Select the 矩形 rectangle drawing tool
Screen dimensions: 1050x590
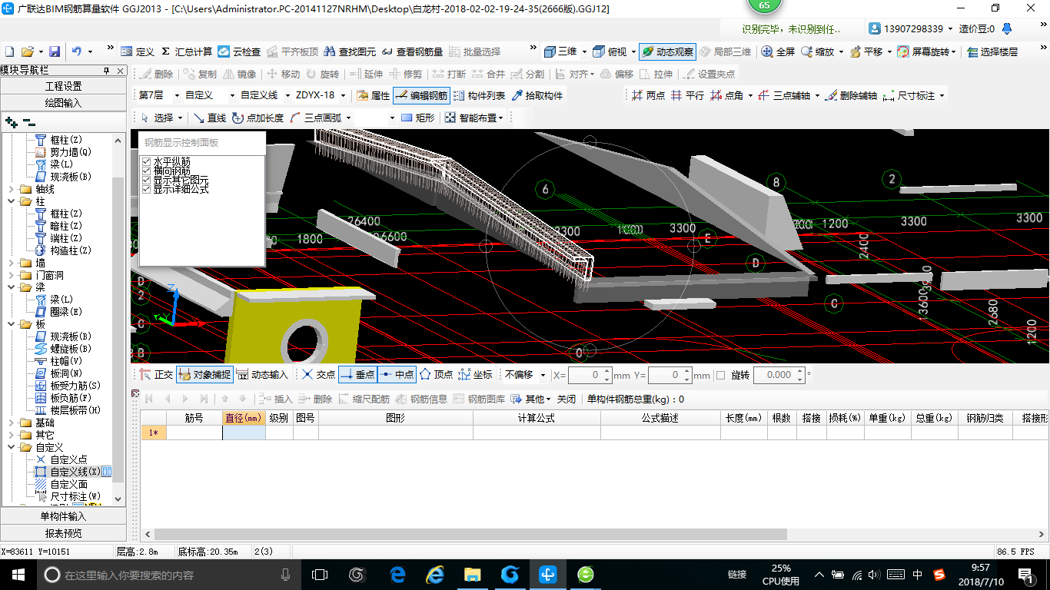tap(417, 118)
